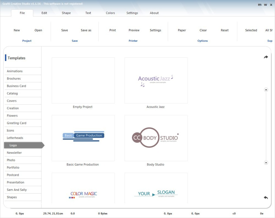
Task: Click the Save as button
Action: tap(86, 30)
